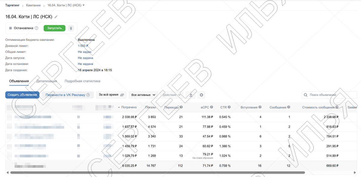Open help tooltip next to Остановлена status
Image resolution: width=361 pixels, height=177 pixels.
(36, 28)
